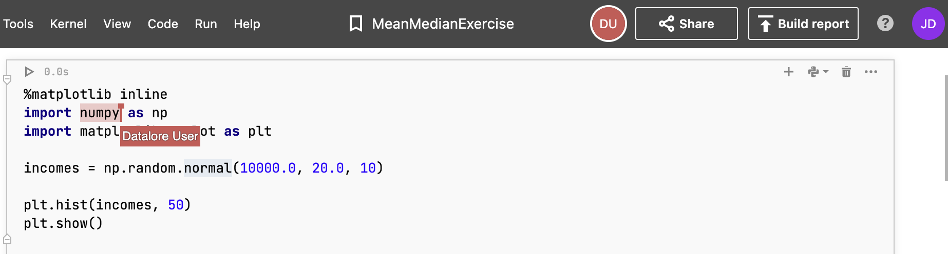The width and height of the screenshot is (948, 254).
Task: Click the Build report button
Action: [x=803, y=24]
